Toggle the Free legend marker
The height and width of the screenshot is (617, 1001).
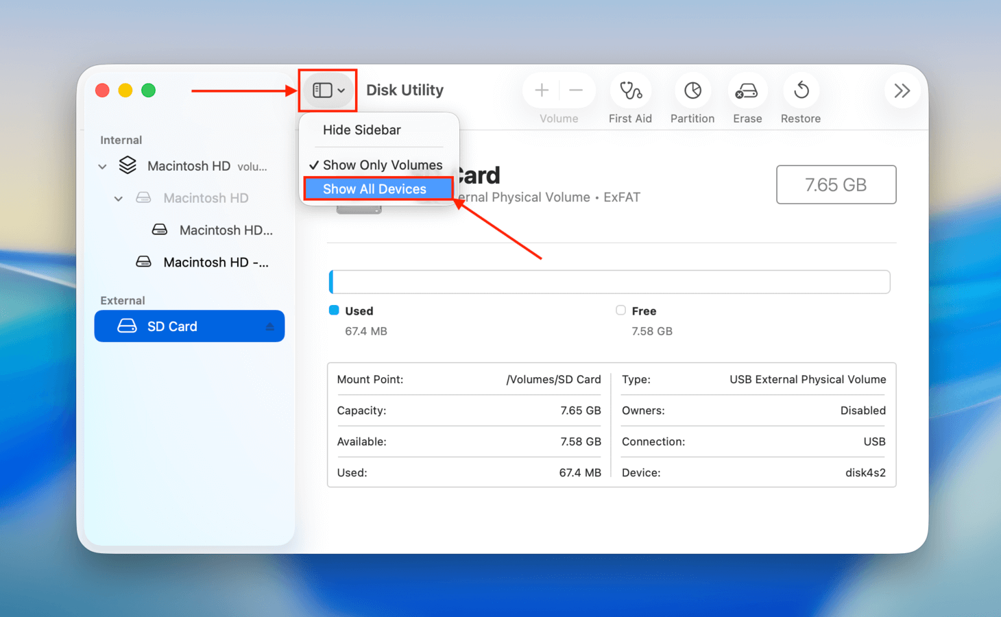coord(620,311)
